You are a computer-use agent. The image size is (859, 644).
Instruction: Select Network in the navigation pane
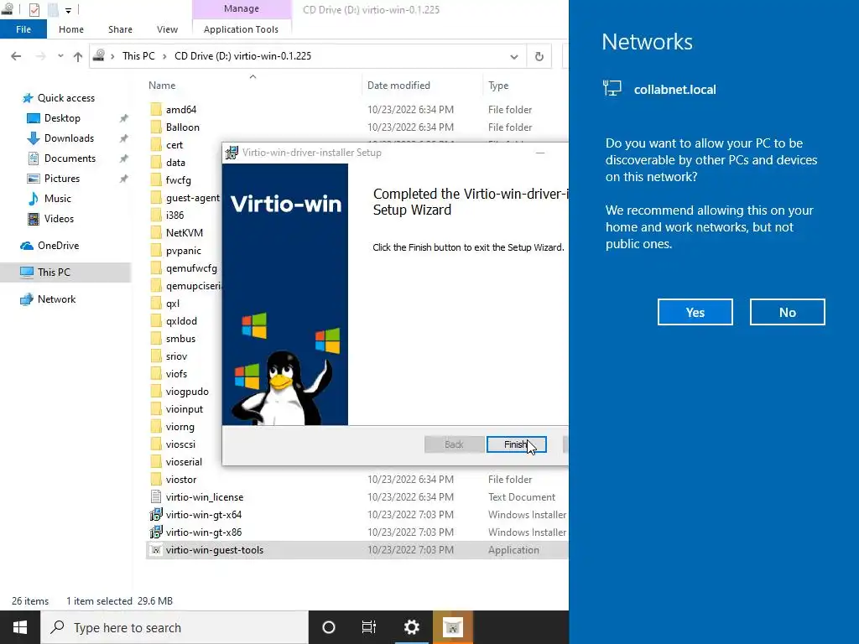pos(56,299)
